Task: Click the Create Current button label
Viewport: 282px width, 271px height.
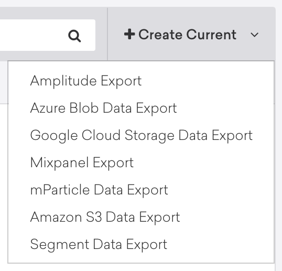Action: click(x=187, y=35)
